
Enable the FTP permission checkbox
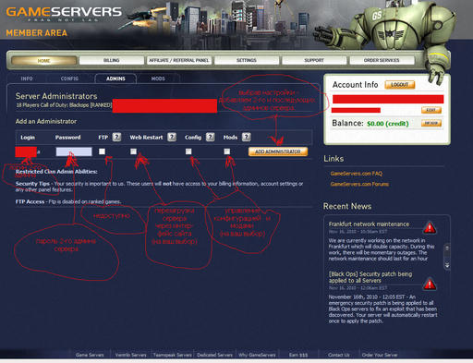pyautogui.click(x=102, y=151)
